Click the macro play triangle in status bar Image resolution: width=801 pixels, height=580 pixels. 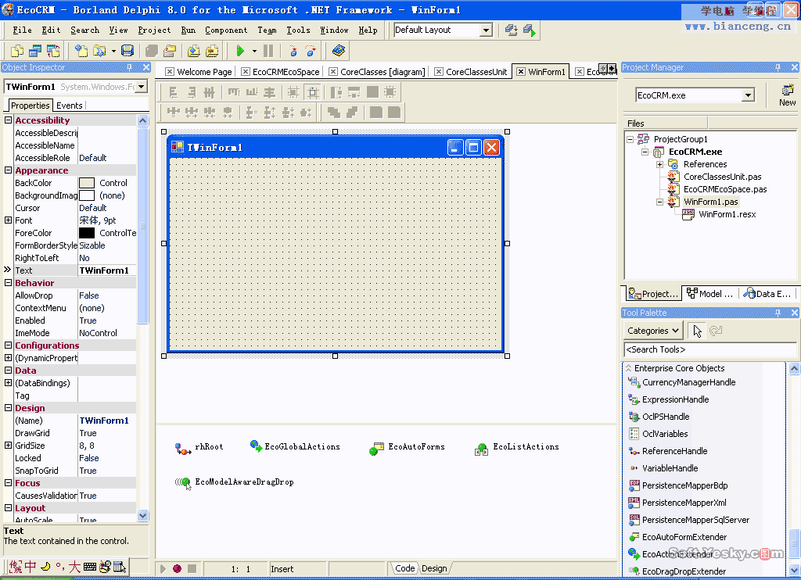163,569
